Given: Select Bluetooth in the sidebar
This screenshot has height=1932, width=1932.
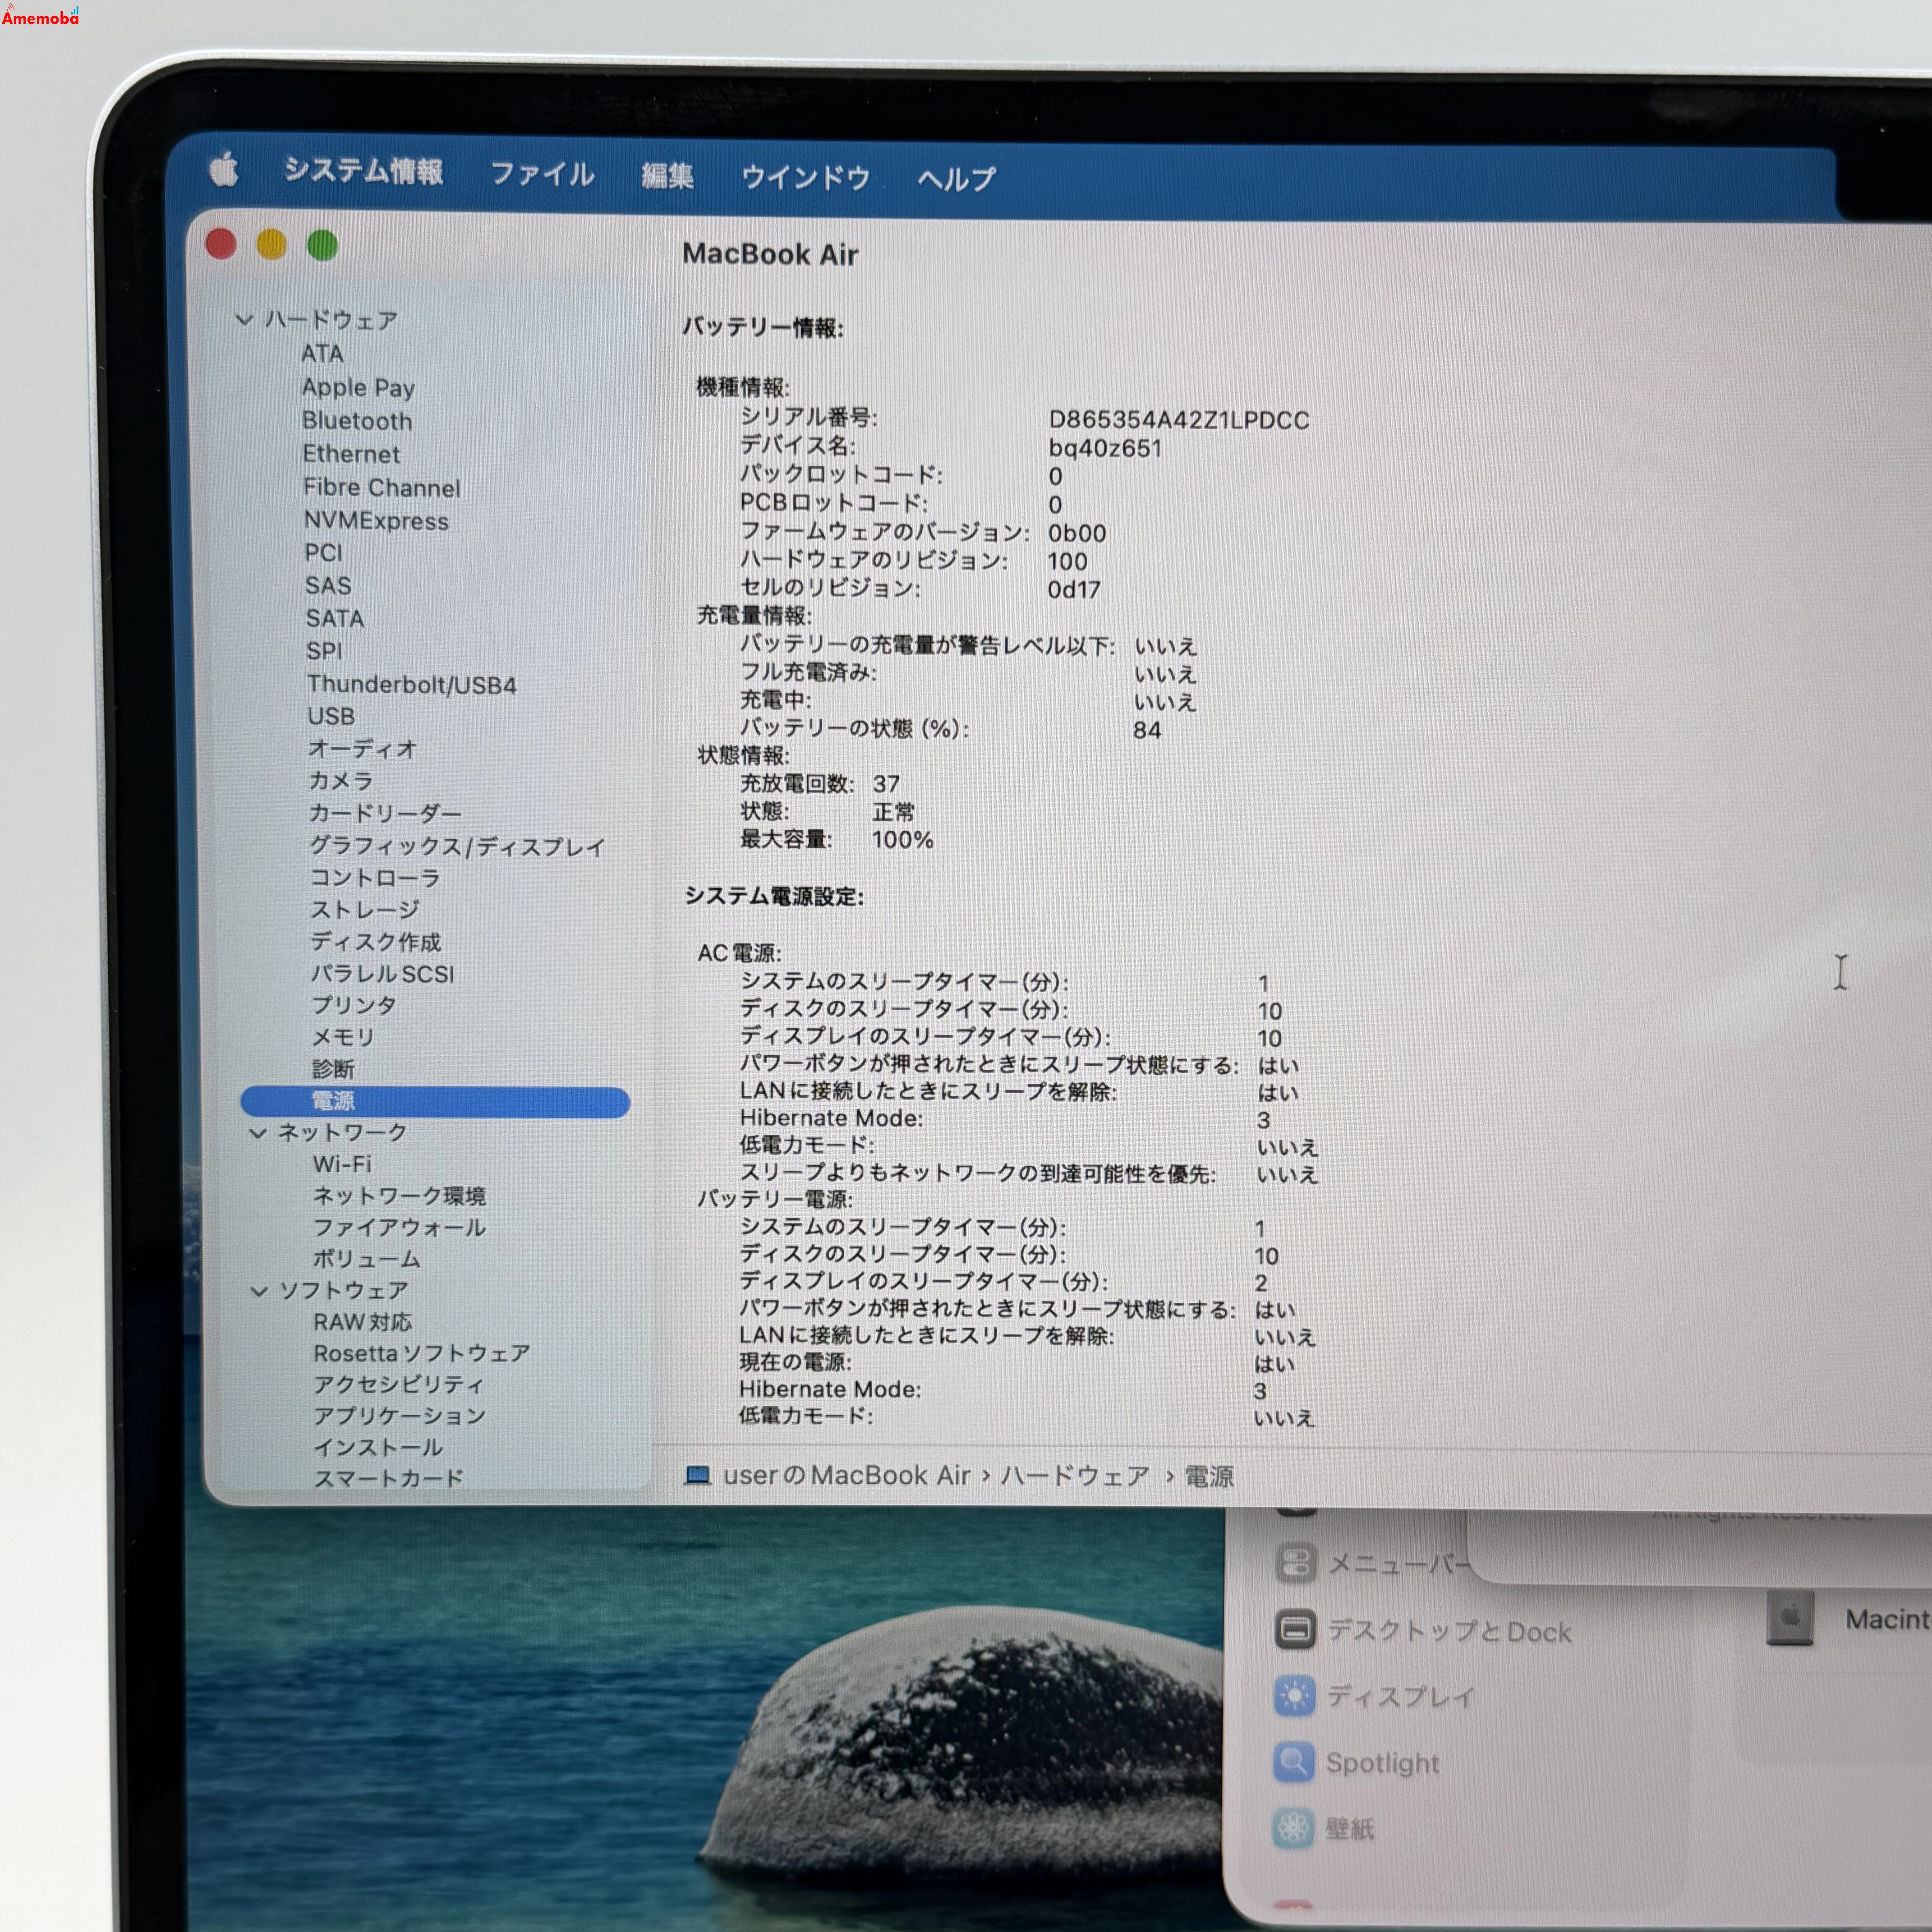Looking at the screenshot, I should pyautogui.click(x=357, y=421).
